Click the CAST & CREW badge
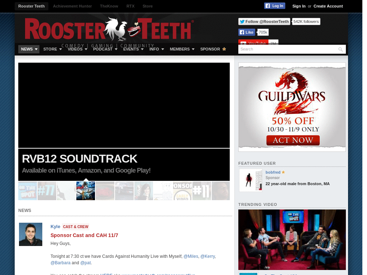367x275 pixels. point(76,227)
